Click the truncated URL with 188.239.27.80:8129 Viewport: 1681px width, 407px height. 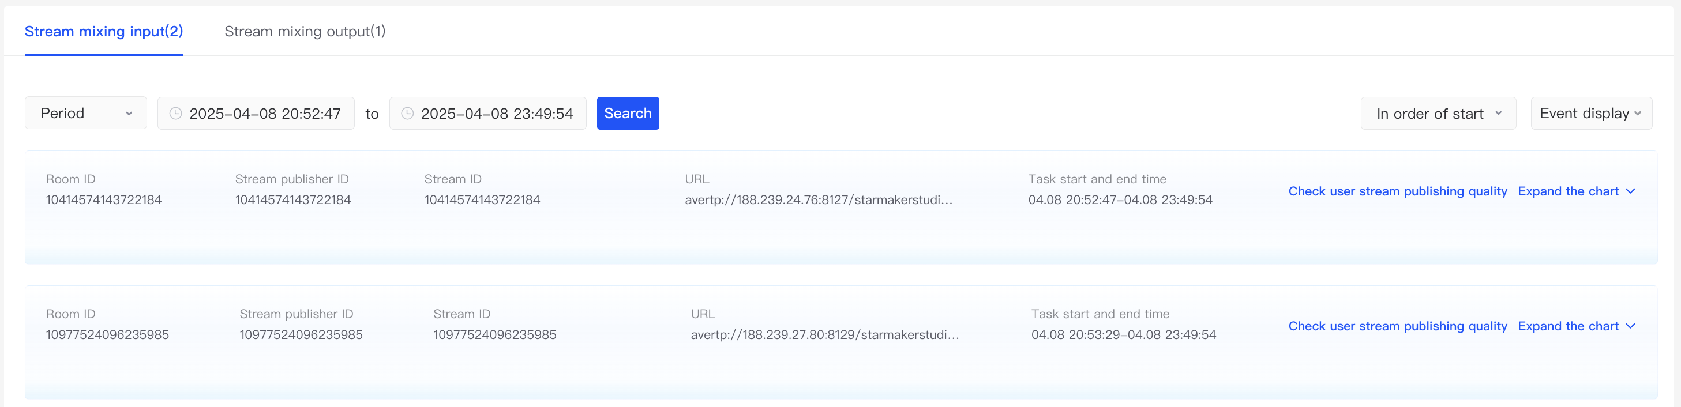[x=824, y=334]
